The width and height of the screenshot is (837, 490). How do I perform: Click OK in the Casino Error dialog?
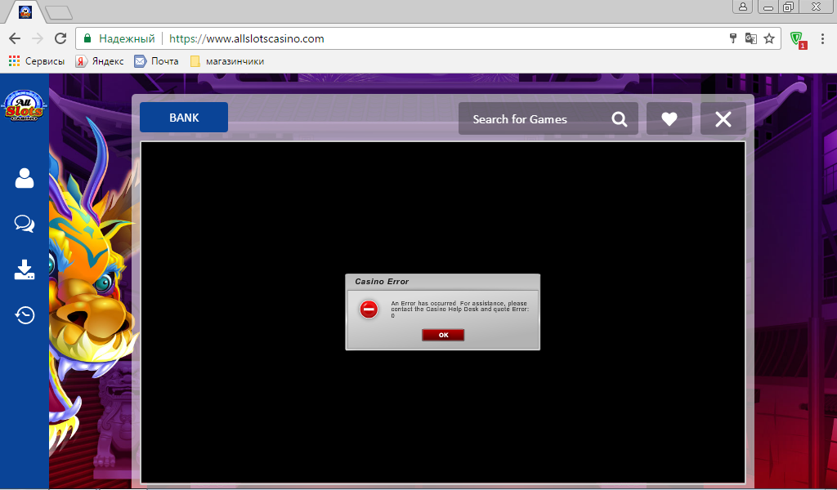pos(443,335)
